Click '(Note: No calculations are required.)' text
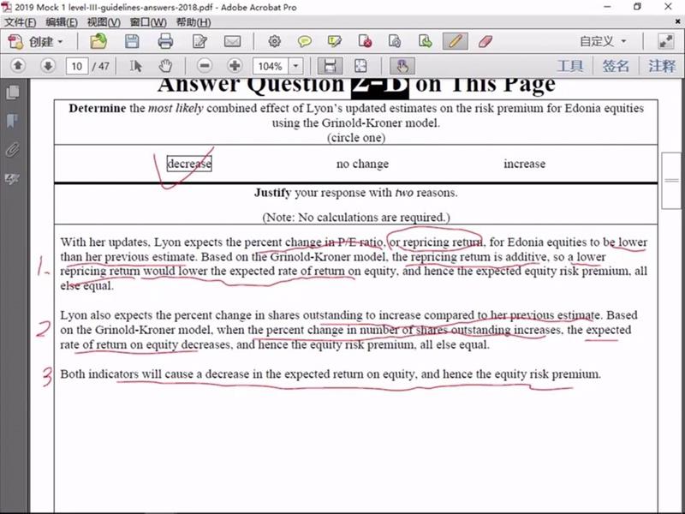 [x=356, y=218]
